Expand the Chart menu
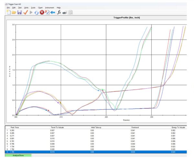The height and width of the screenshot is (160, 194). [x=40, y=7]
